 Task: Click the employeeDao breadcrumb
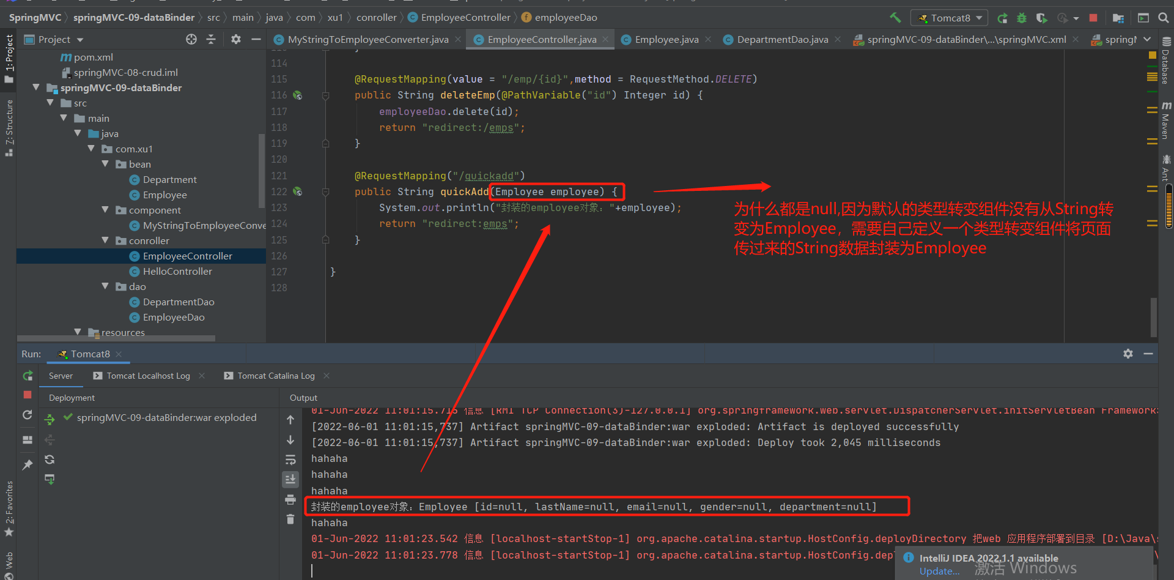[x=559, y=18]
